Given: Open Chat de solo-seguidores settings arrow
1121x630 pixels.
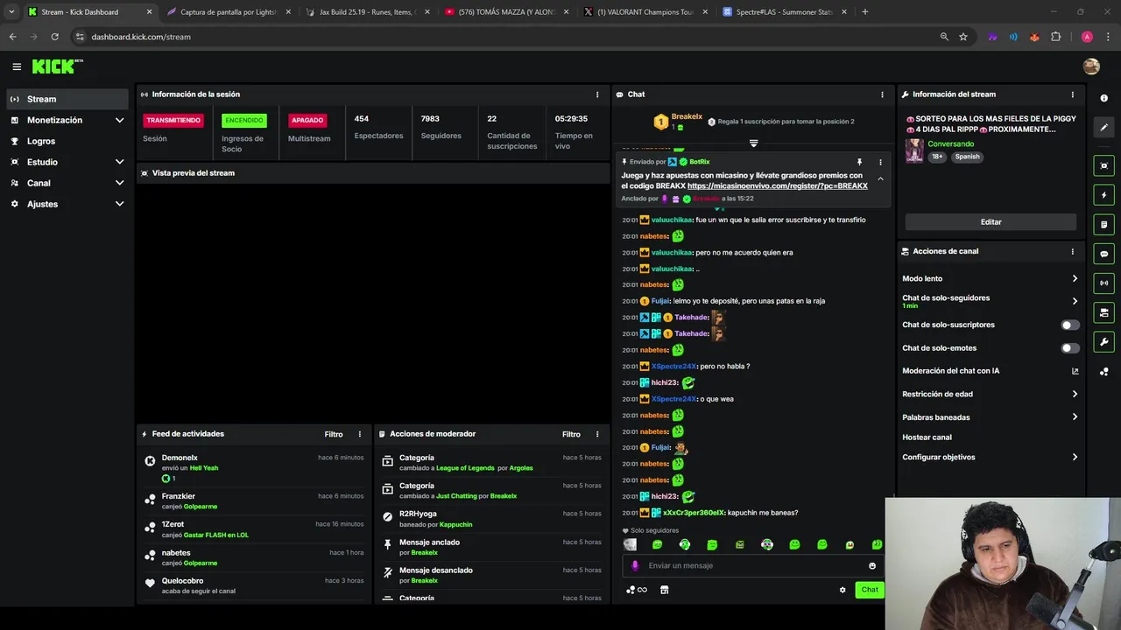Looking at the screenshot, I should [1075, 301].
